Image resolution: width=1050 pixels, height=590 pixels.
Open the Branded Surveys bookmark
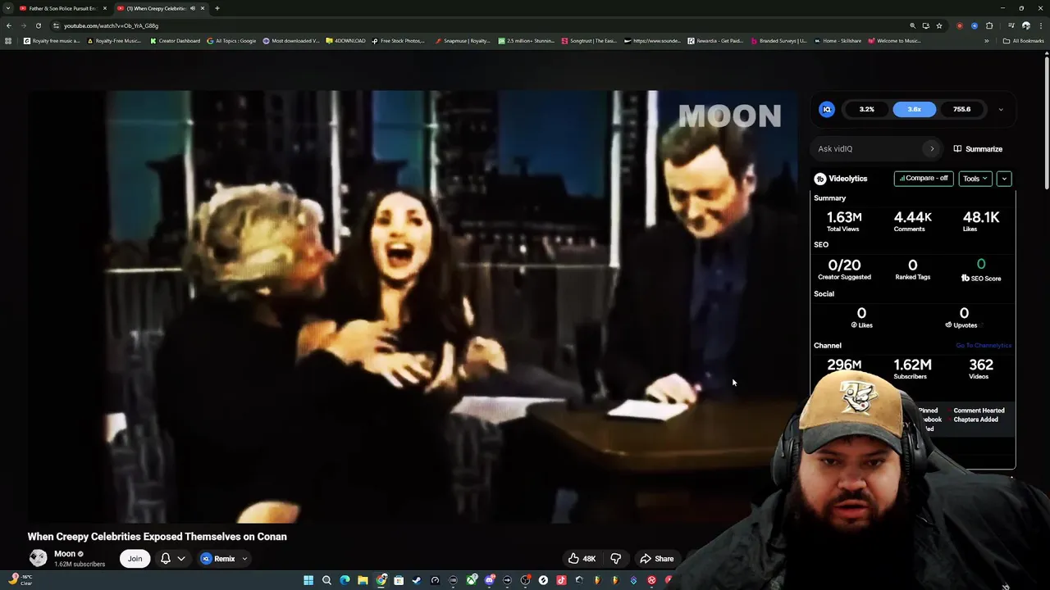(779, 41)
